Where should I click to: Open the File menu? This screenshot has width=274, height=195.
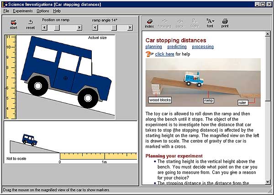coord(6,11)
